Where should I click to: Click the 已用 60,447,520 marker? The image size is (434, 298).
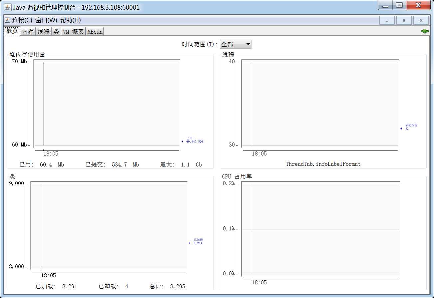click(192, 140)
